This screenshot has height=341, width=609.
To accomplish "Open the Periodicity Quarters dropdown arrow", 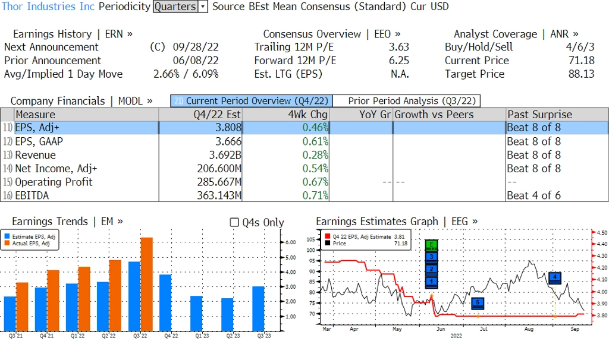I will [203, 7].
